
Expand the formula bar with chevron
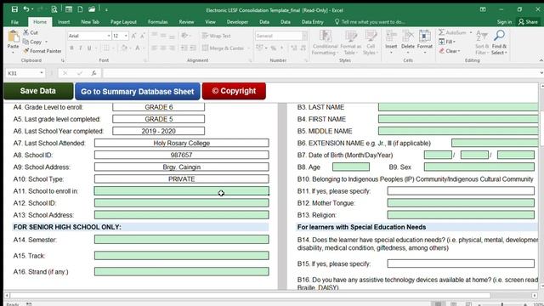(541, 73)
